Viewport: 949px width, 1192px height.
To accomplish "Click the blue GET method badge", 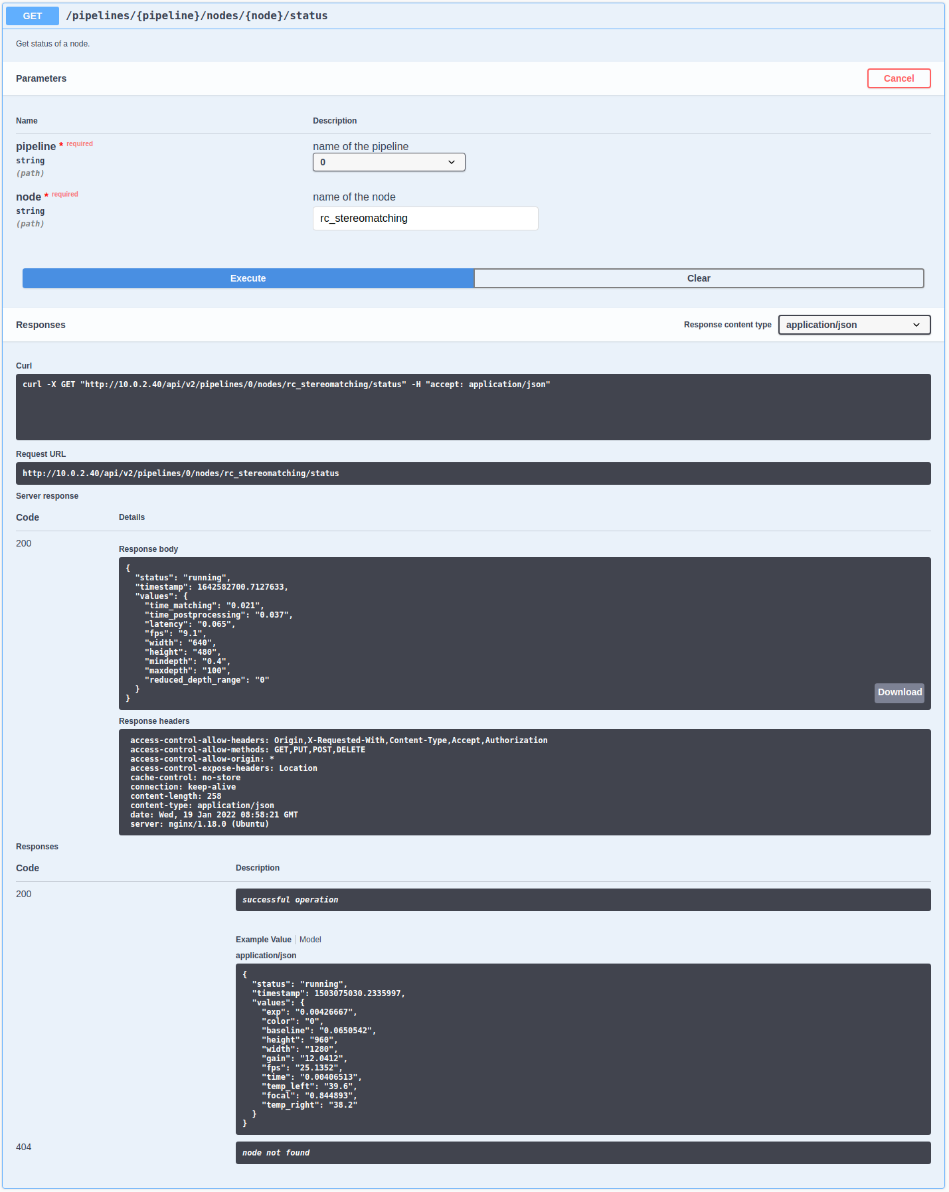I will (32, 16).
